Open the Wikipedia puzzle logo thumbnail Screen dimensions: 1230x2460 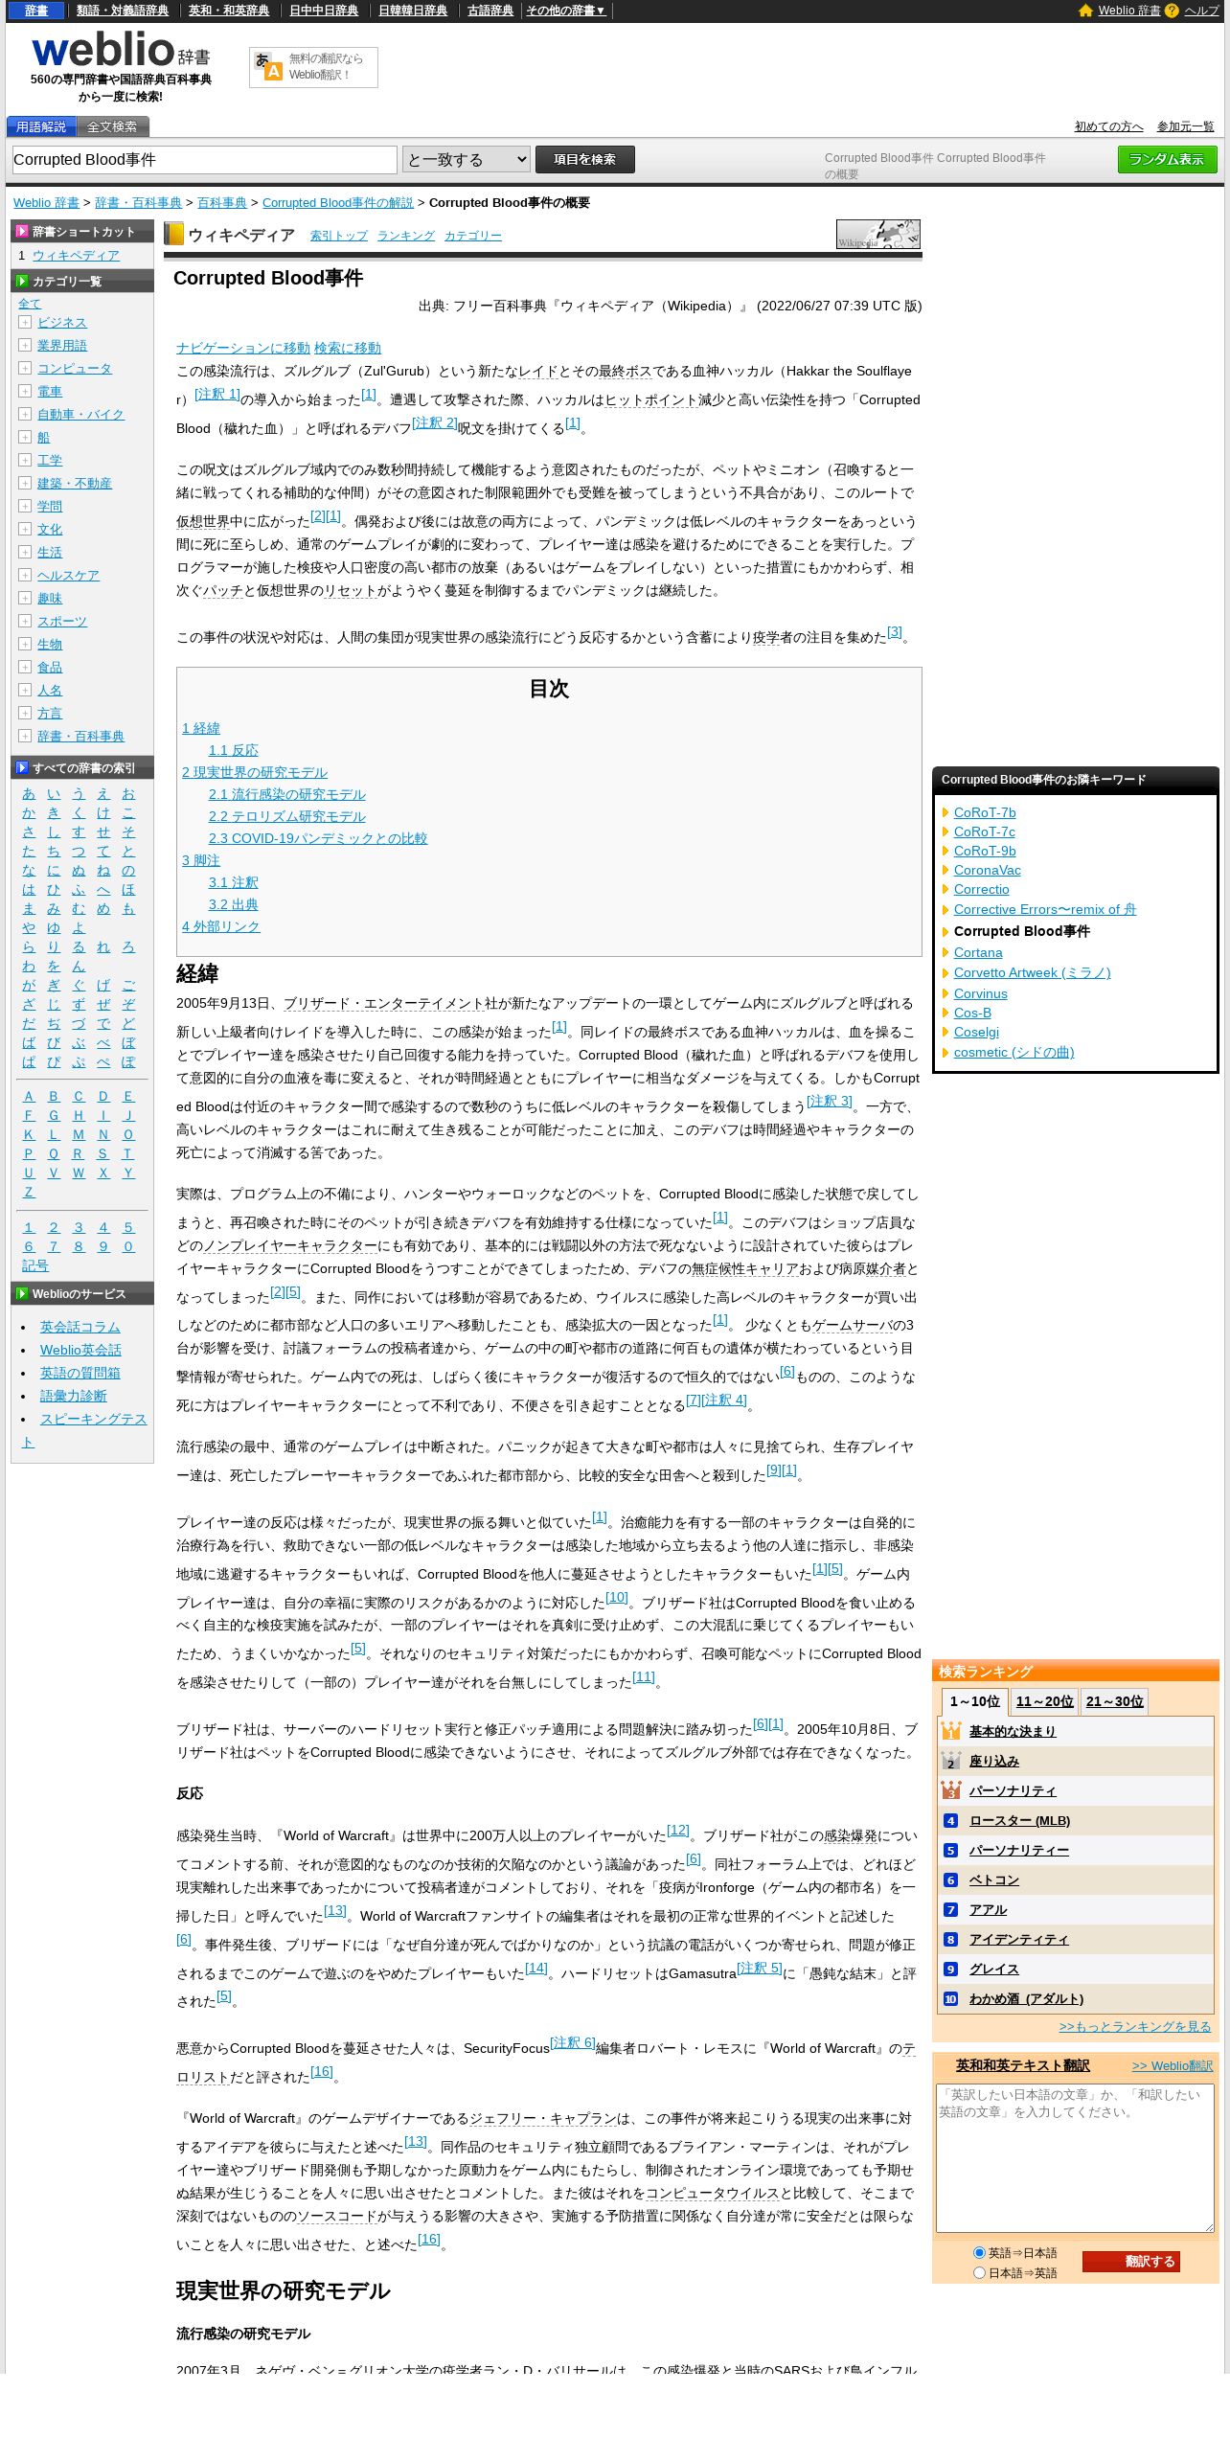877,234
